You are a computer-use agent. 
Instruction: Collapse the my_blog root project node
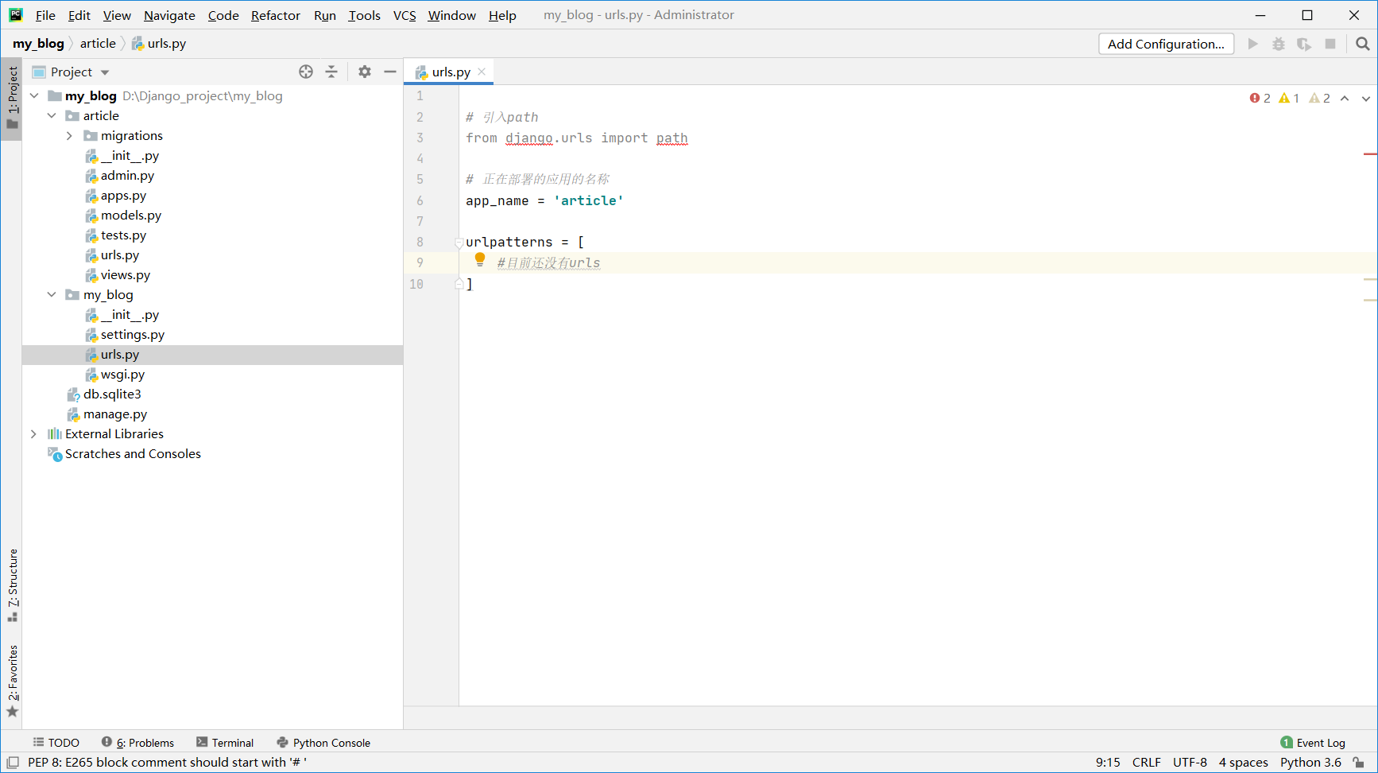(x=34, y=95)
